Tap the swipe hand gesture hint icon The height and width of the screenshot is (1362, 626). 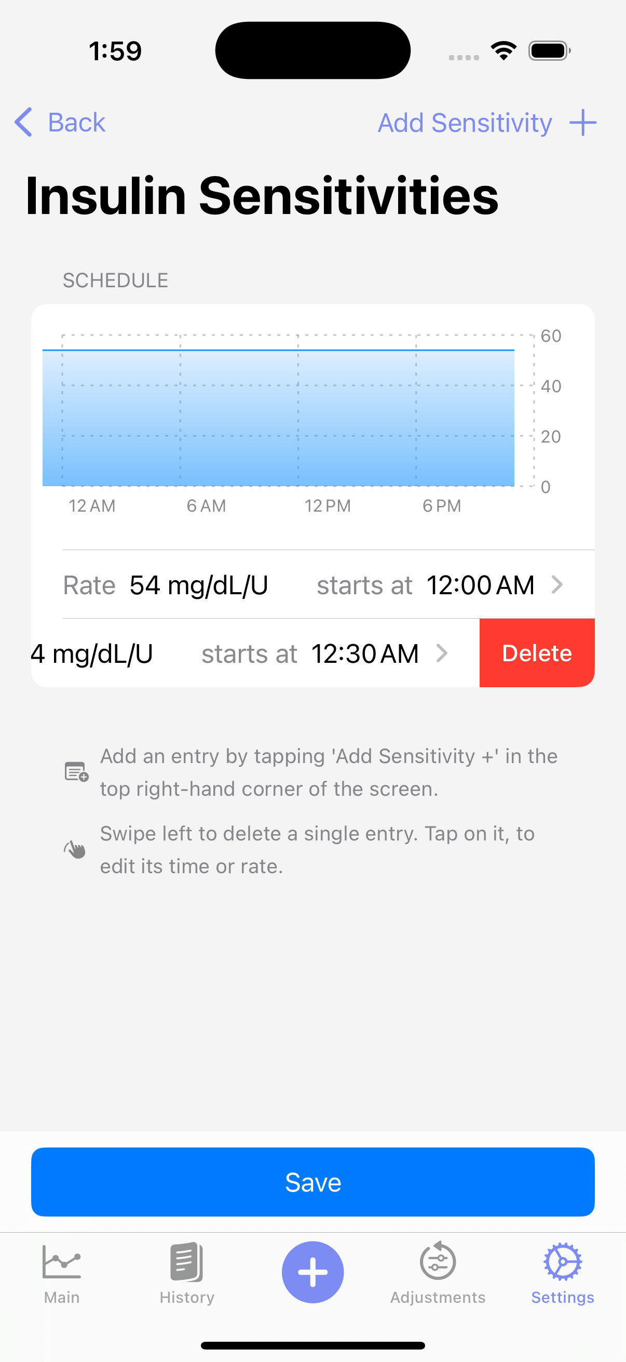pos(76,849)
